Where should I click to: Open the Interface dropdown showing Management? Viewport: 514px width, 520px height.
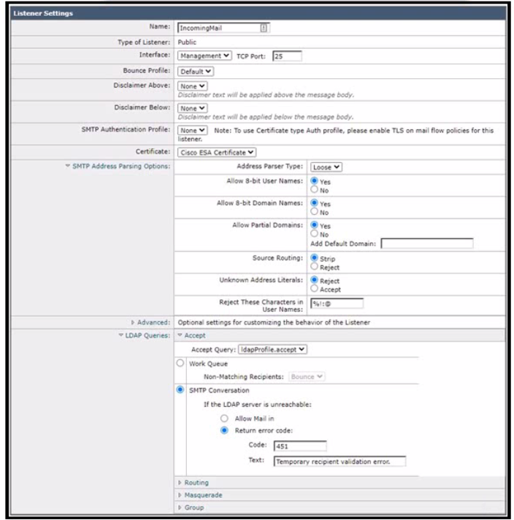[205, 56]
